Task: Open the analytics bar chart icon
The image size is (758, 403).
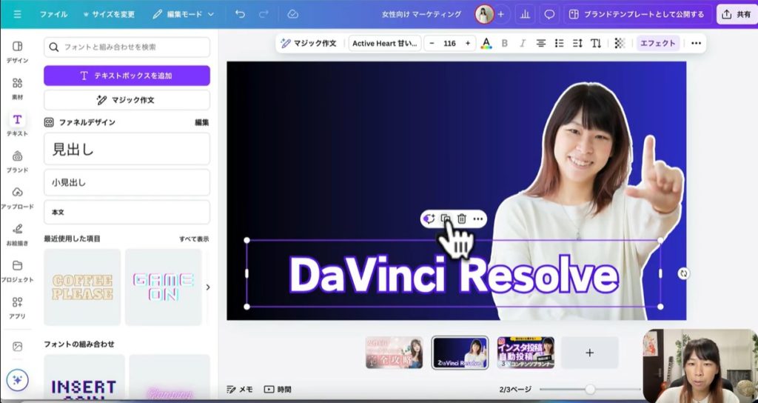Action: pyautogui.click(x=526, y=14)
